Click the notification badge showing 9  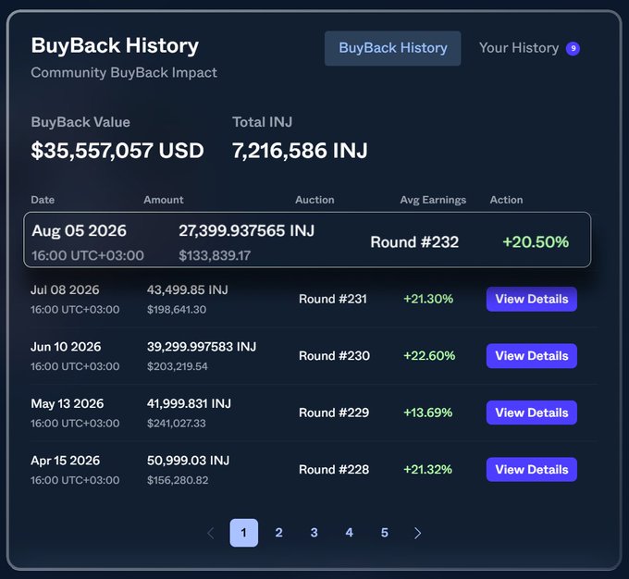[573, 48]
